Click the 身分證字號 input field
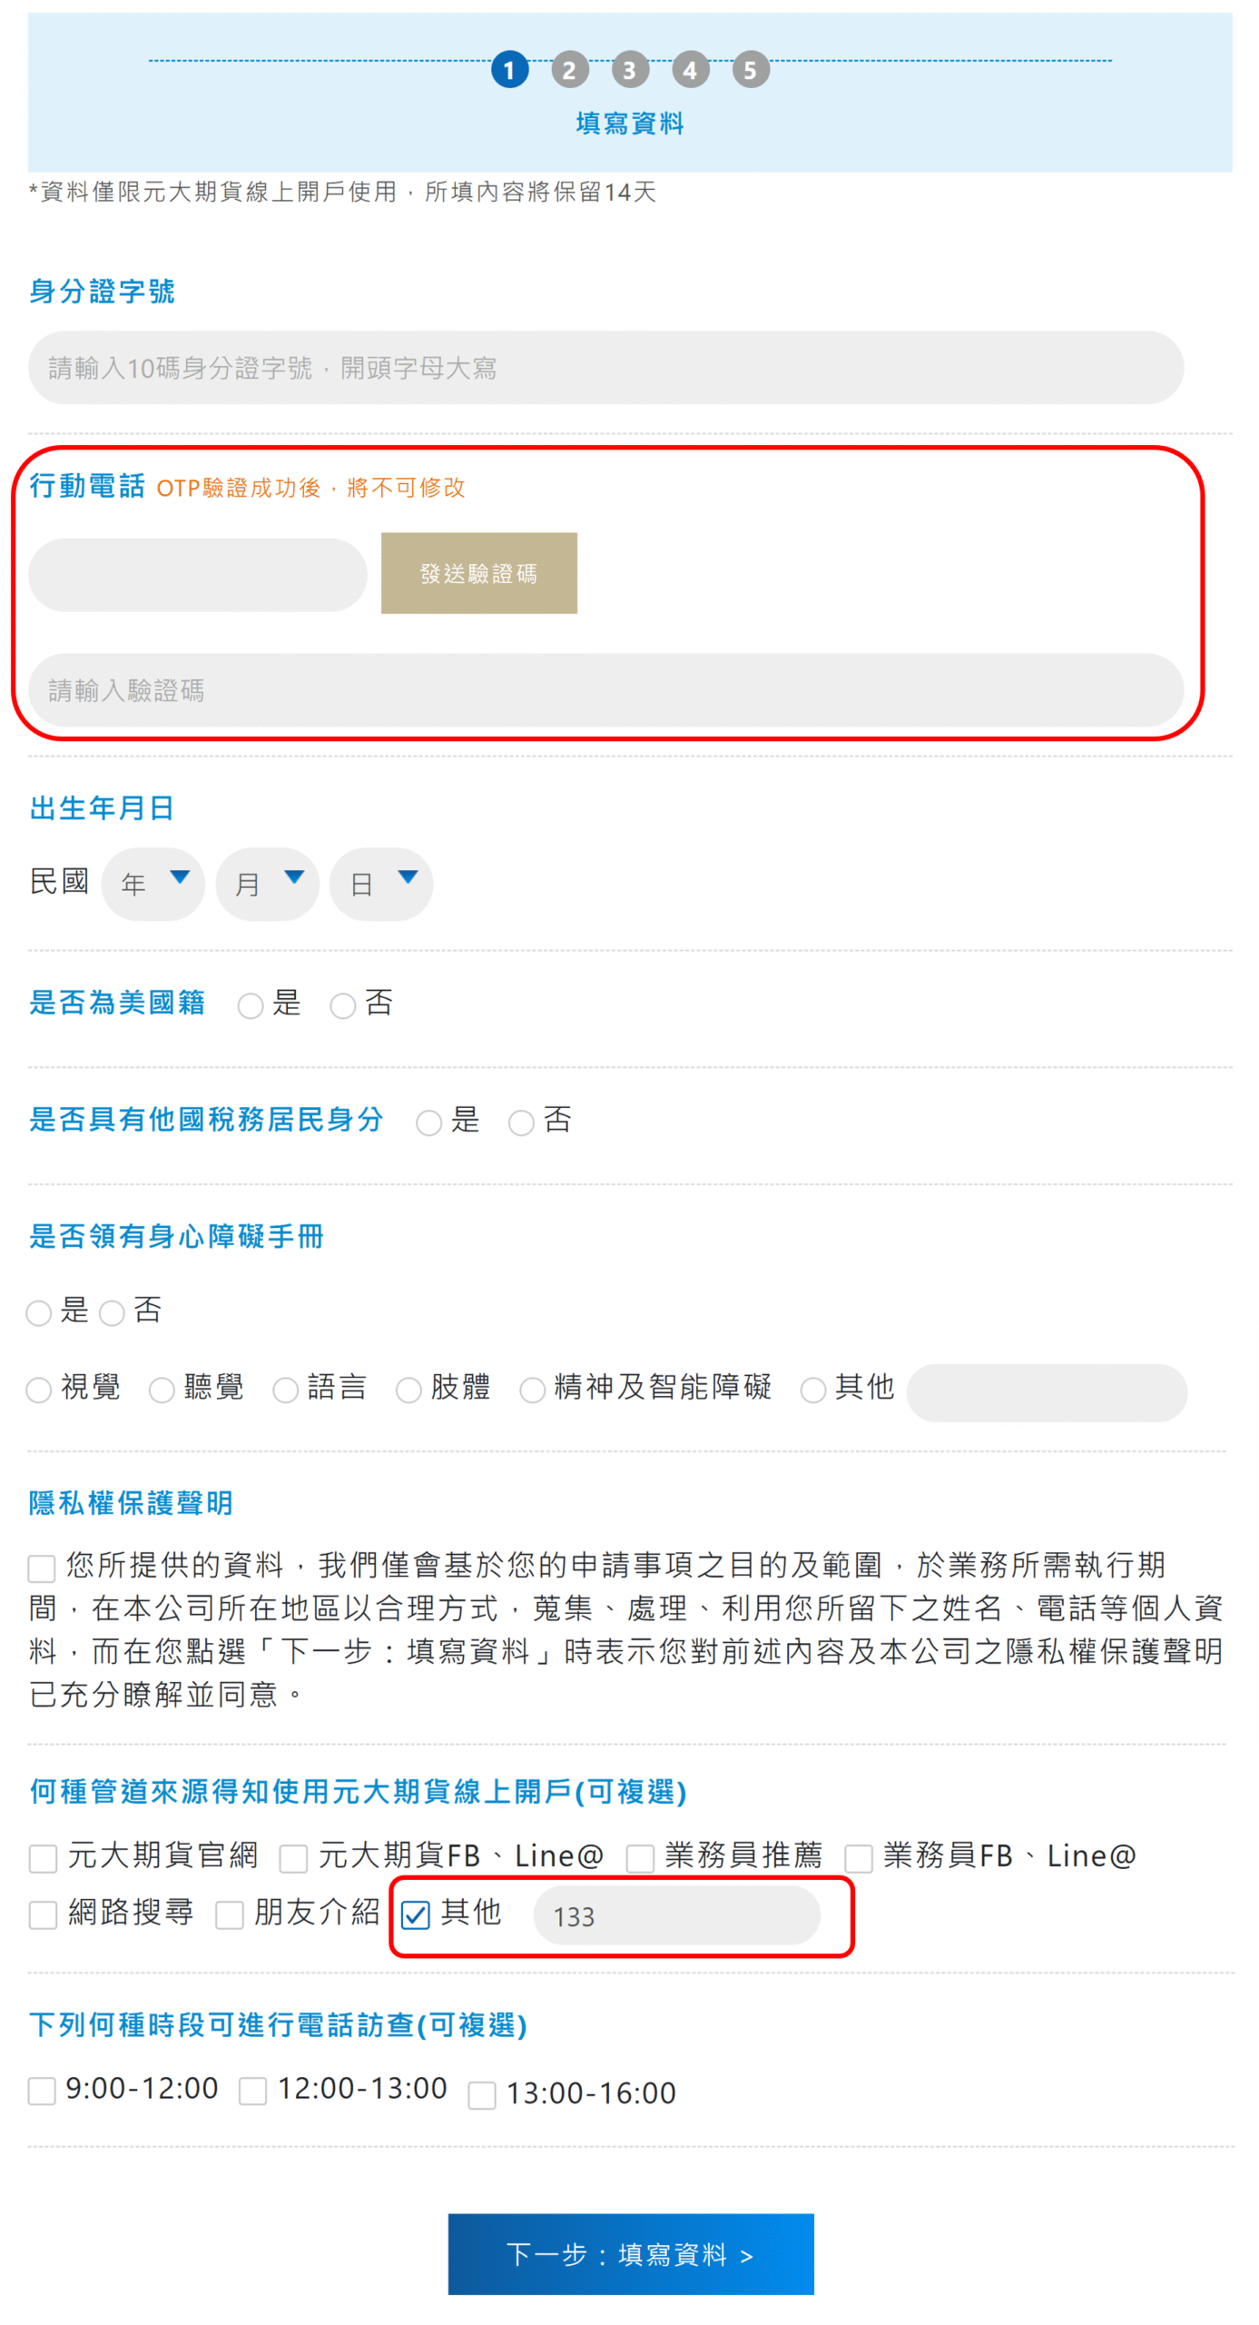This screenshot has height=2325, width=1259. [x=605, y=367]
